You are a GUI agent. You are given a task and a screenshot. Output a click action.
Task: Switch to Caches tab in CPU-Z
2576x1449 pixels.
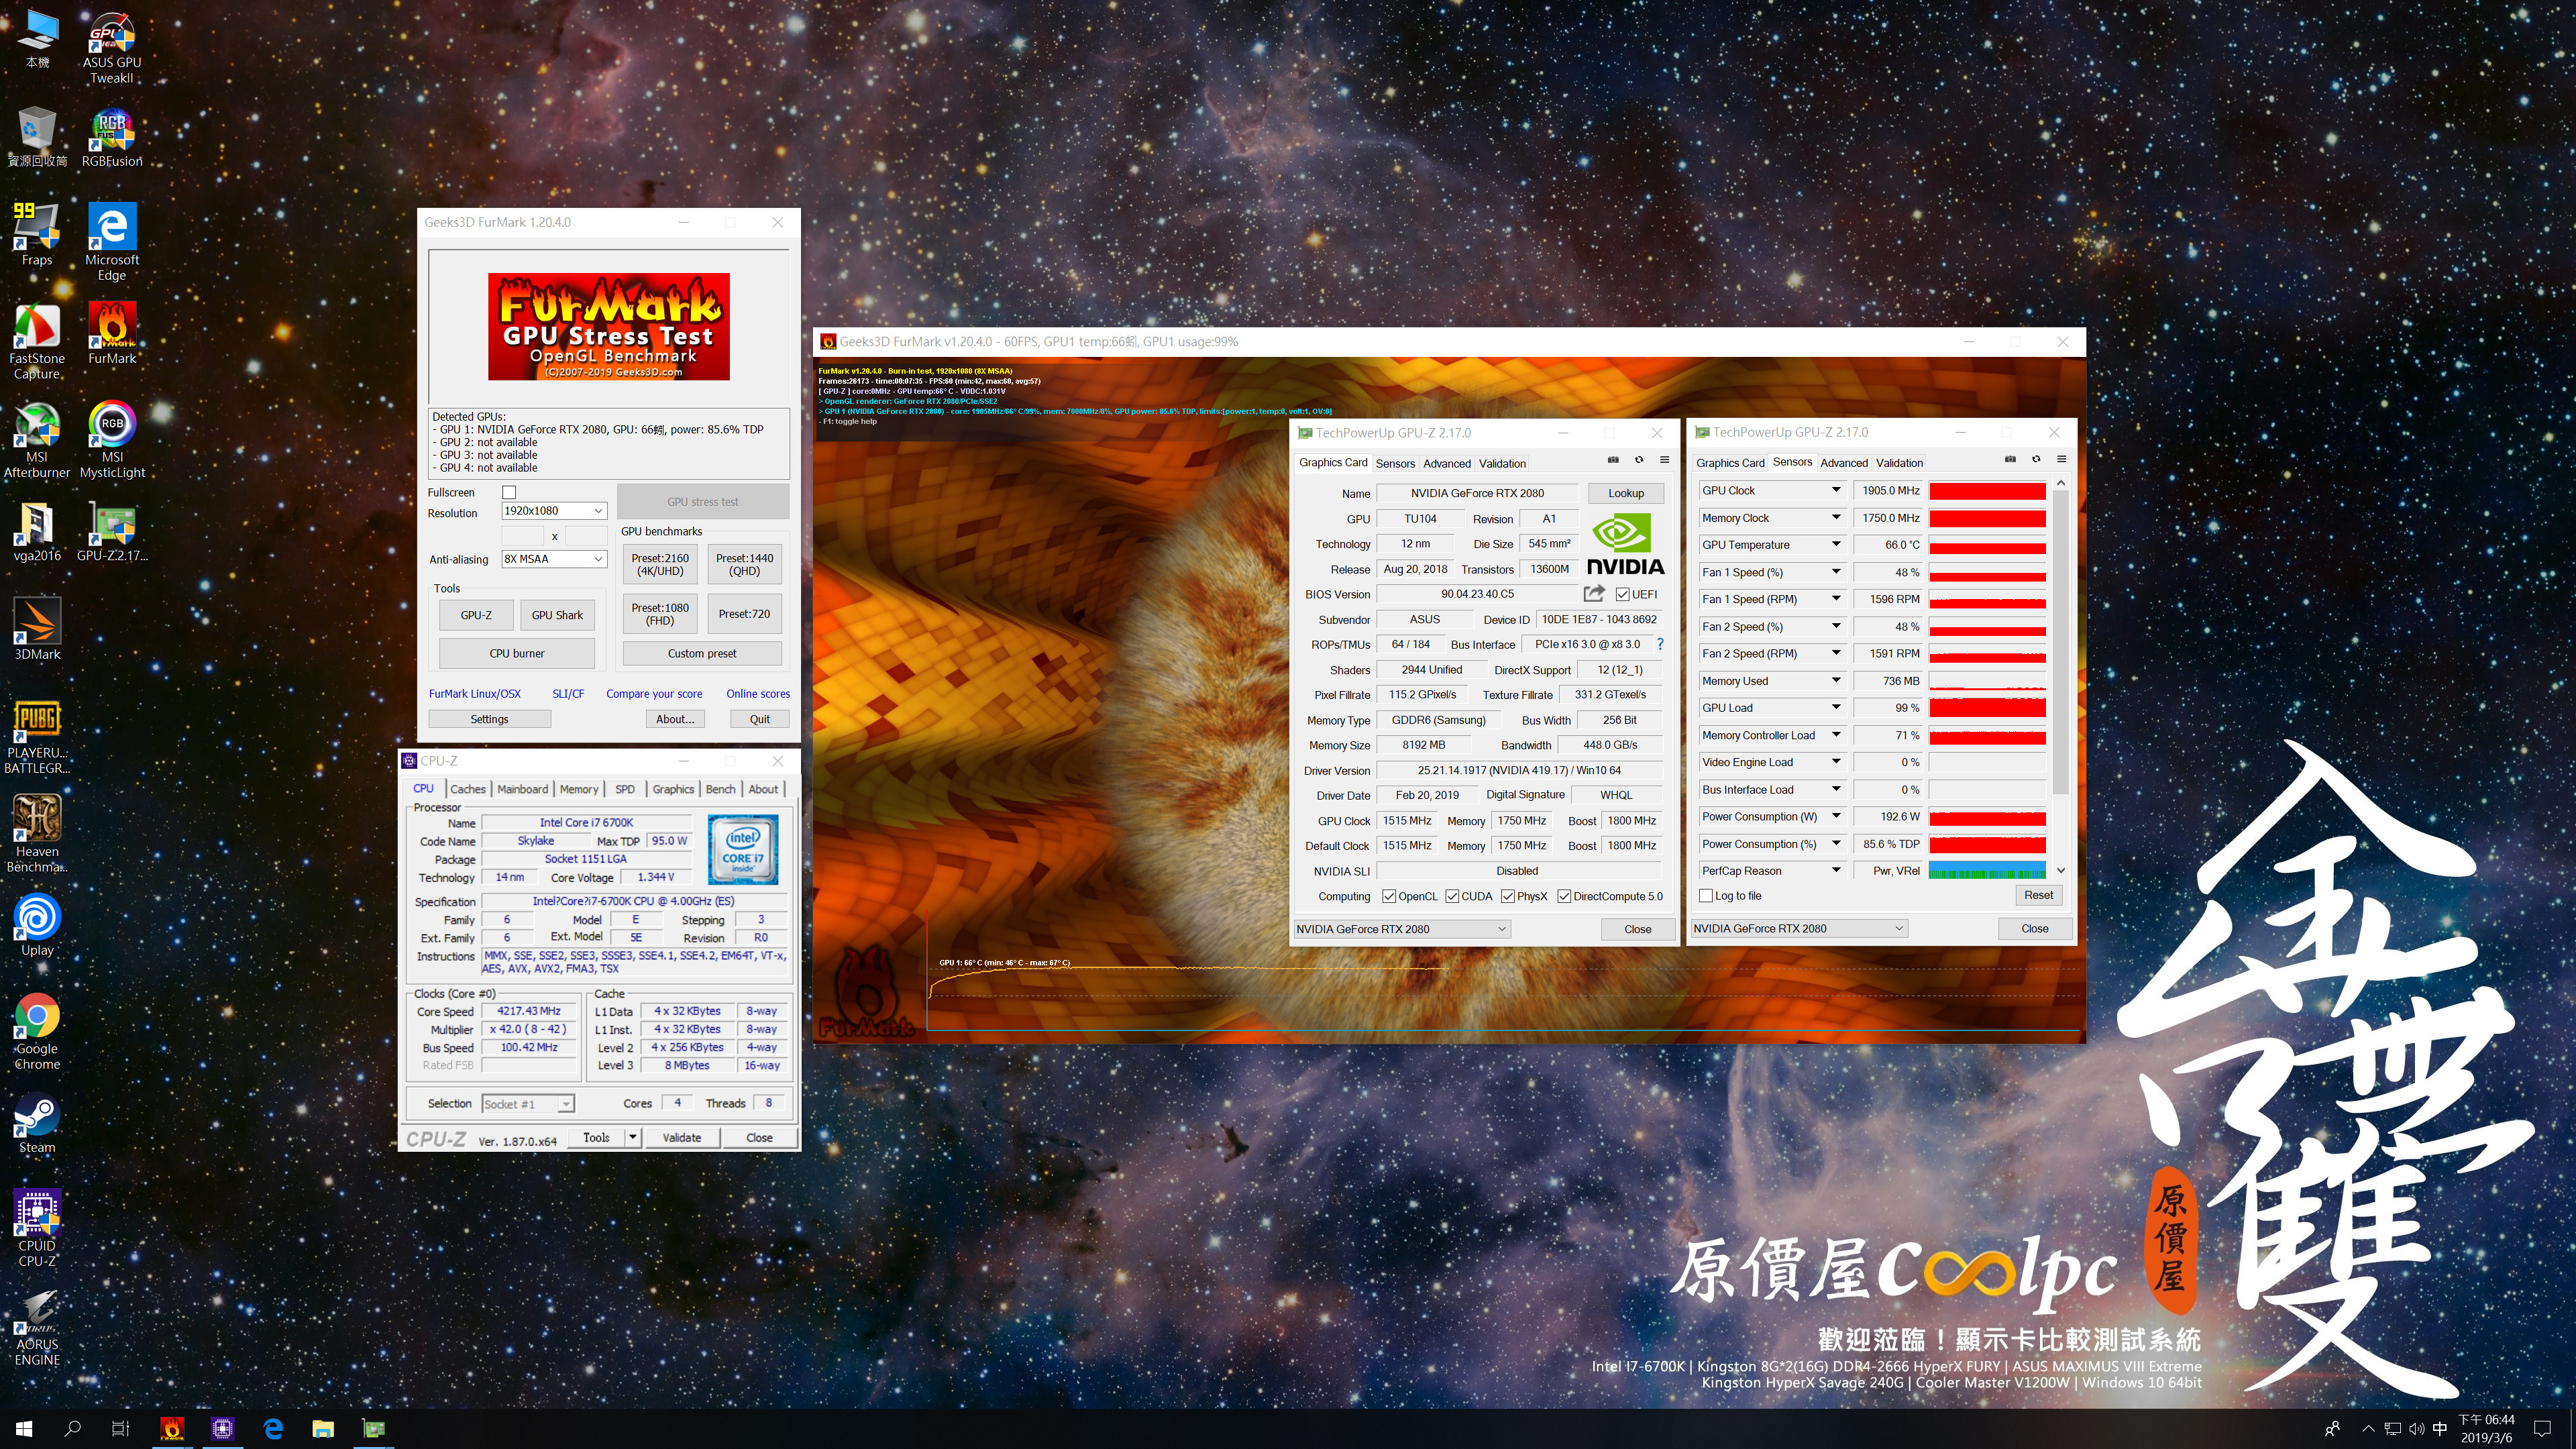[467, 789]
